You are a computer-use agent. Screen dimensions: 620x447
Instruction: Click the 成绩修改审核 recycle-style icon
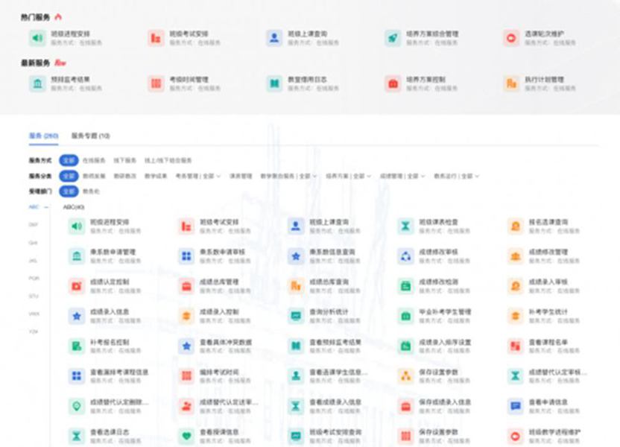click(x=405, y=256)
